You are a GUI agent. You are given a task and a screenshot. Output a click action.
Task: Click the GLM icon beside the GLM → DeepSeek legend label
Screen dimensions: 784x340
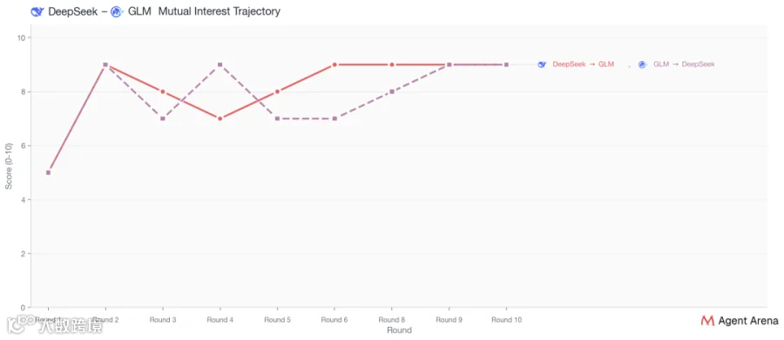pyautogui.click(x=643, y=65)
